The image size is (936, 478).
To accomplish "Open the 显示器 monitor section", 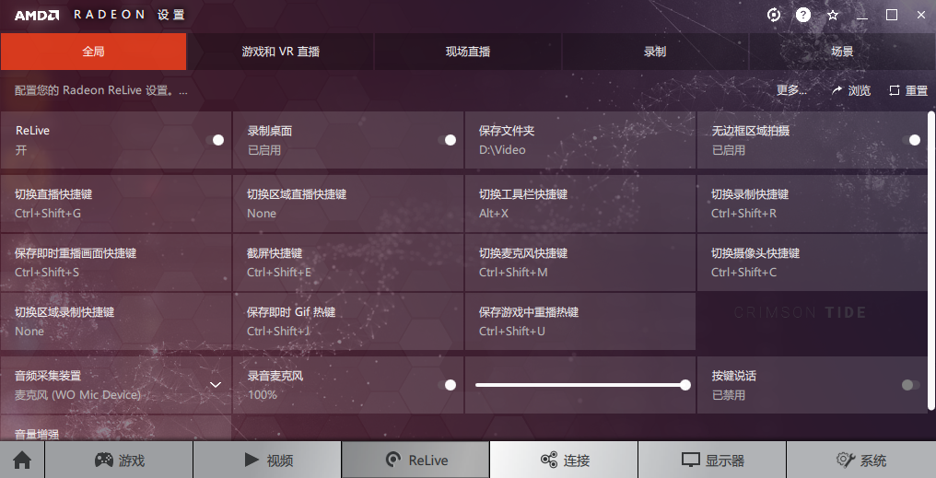I will point(712,461).
